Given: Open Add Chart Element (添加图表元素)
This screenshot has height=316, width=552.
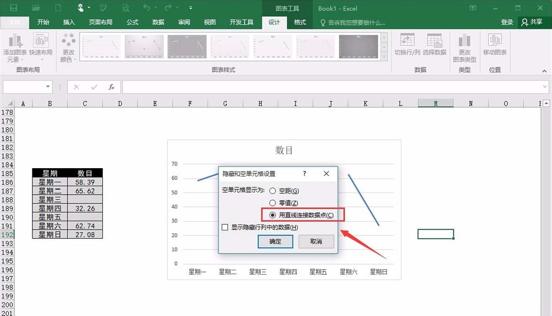Looking at the screenshot, I should click(15, 48).
